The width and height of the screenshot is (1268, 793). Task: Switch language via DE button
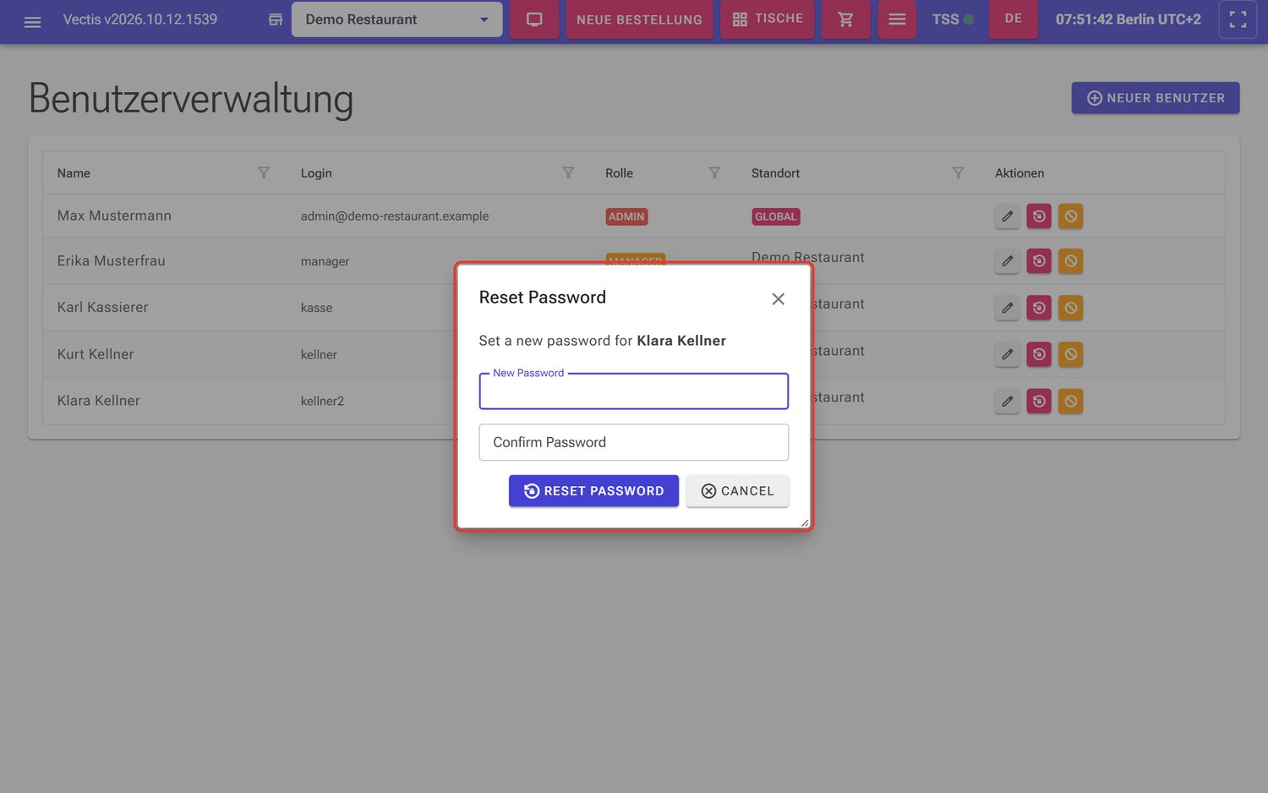[1014, 19]
